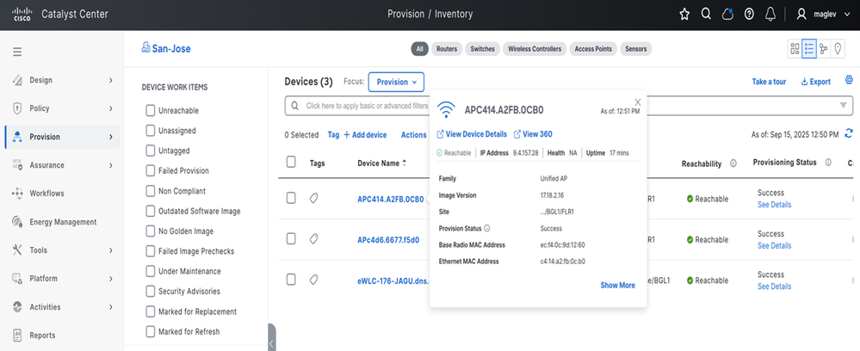Collapse the device work items side panel
860x351 pixels.
pyautogui.click(x=271, y=339)
